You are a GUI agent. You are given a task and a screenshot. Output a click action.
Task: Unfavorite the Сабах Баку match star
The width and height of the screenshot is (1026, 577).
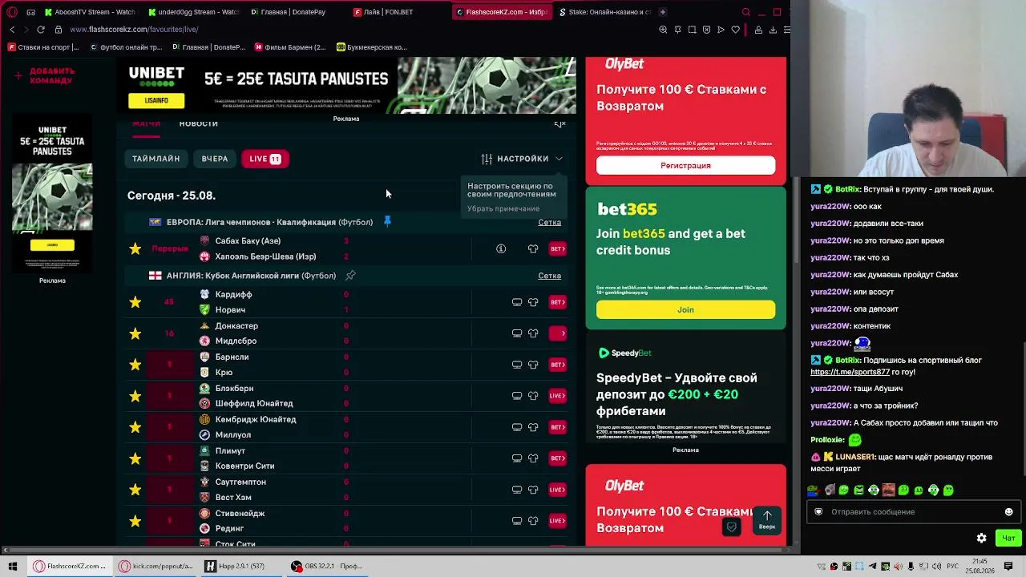pos(135,248)
